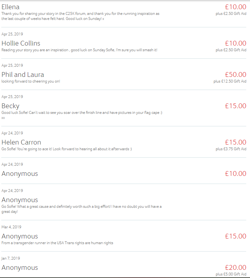Click the donor name Becky
Image resolution: width=250 pixels, height=278 pixels.
[10, 106]
